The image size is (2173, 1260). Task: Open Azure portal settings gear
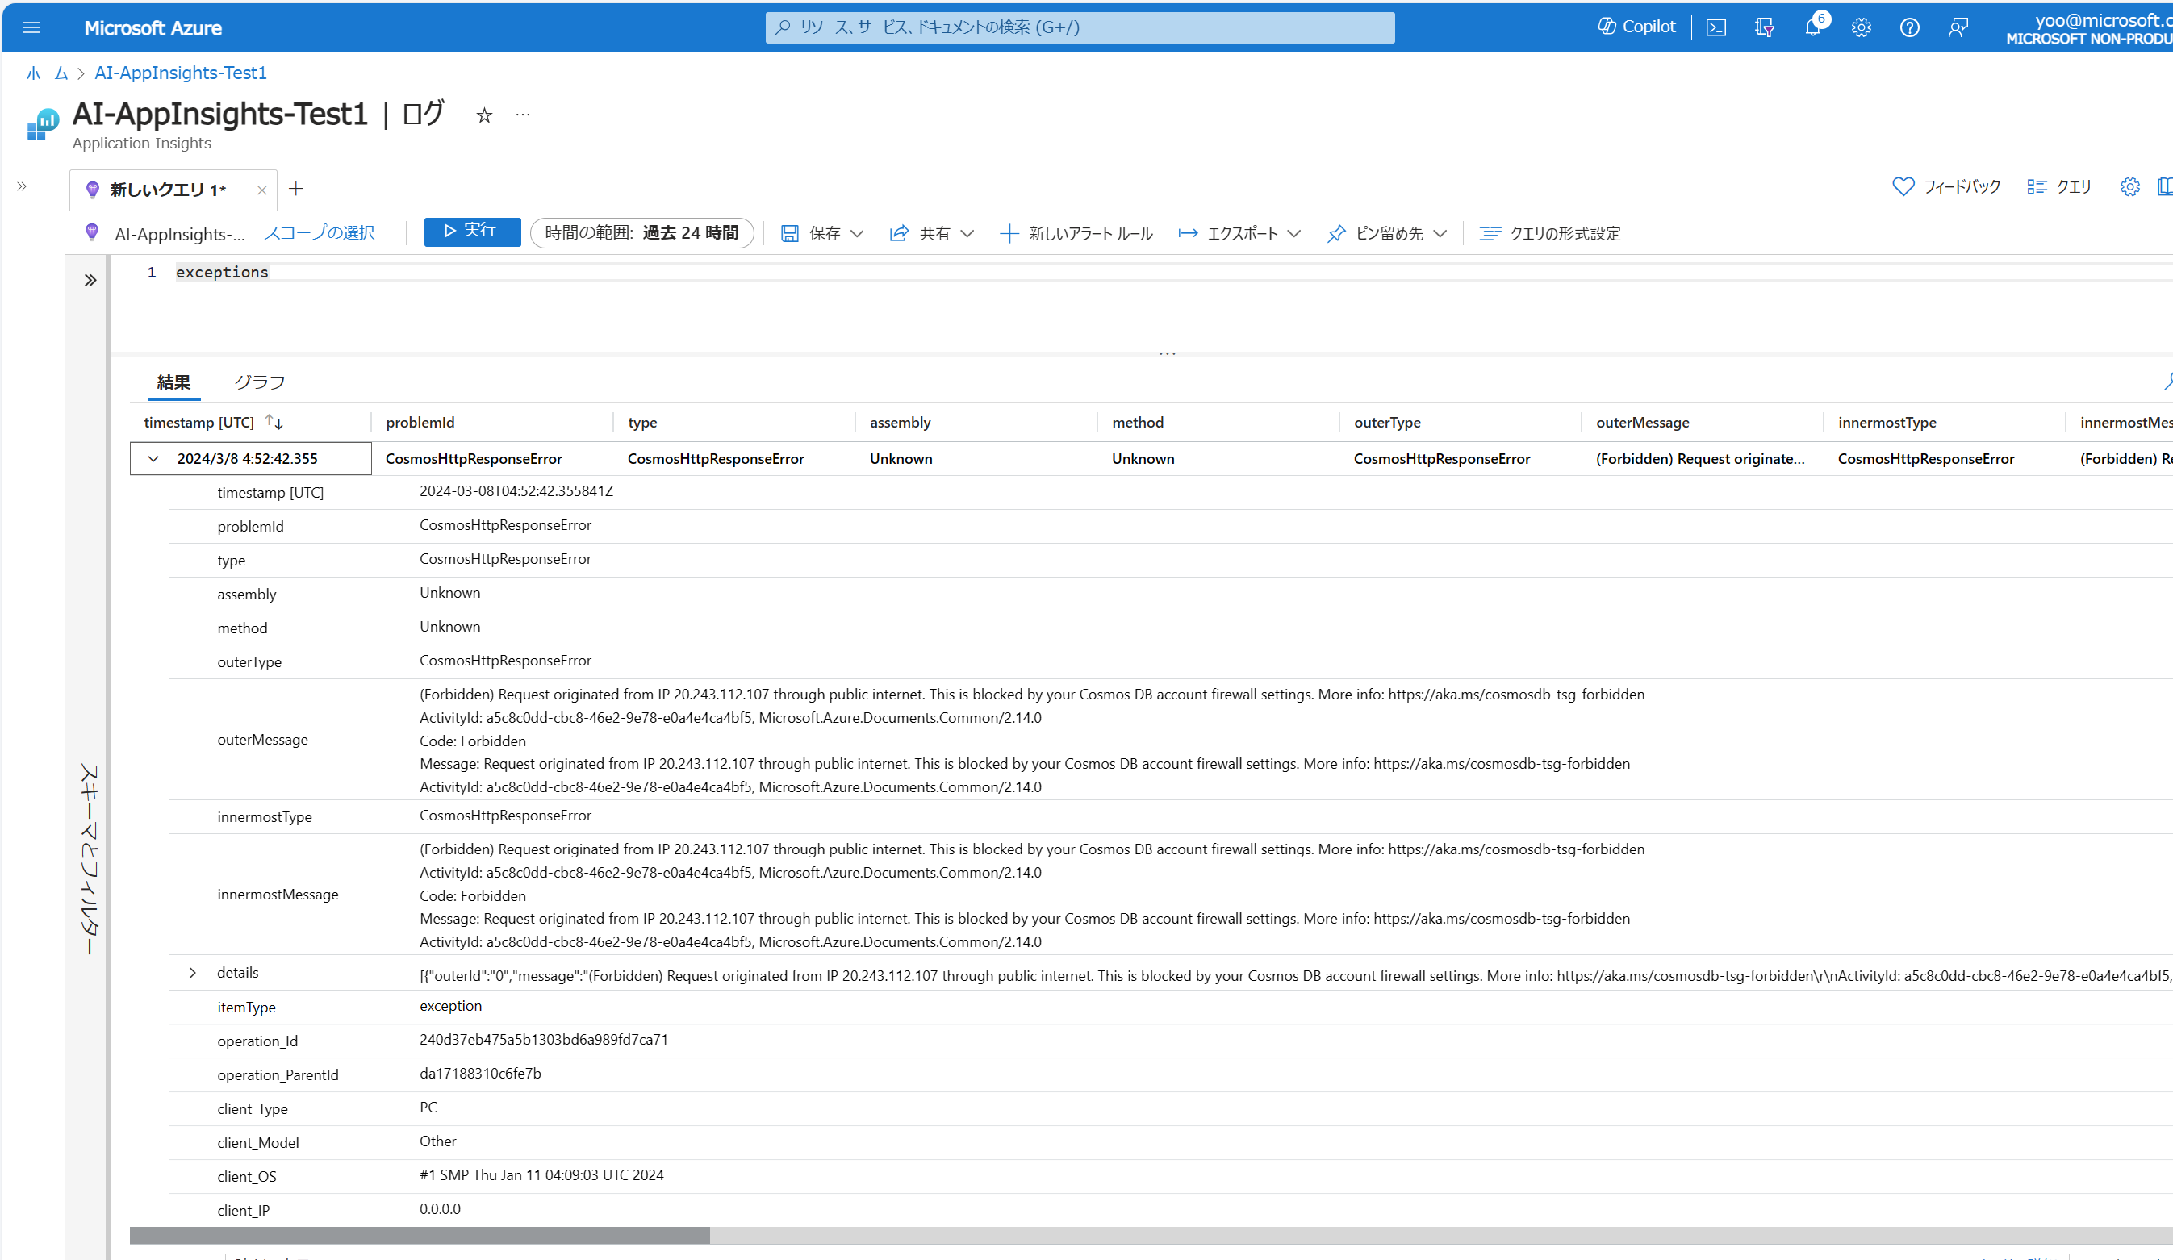point(1861,27)
